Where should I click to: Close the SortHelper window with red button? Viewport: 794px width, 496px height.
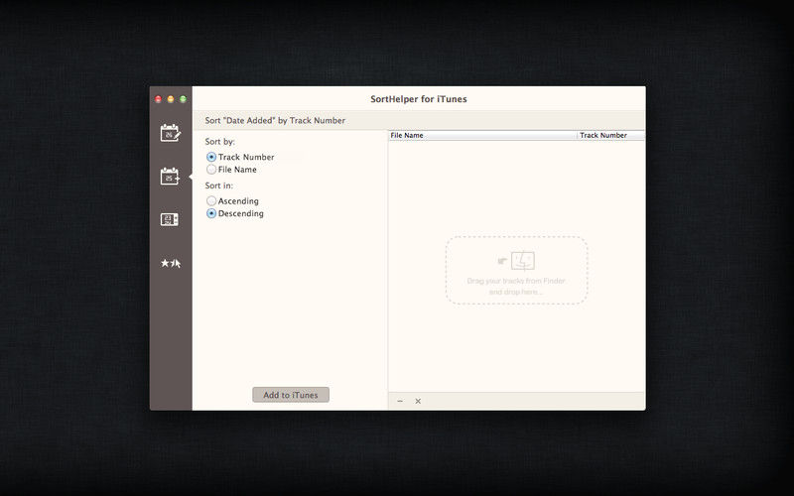158,99
